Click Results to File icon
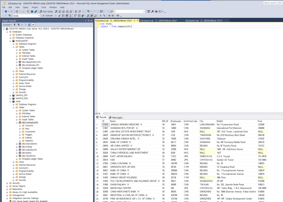Screen dimensions: 283x202 (x=96, y=16)
